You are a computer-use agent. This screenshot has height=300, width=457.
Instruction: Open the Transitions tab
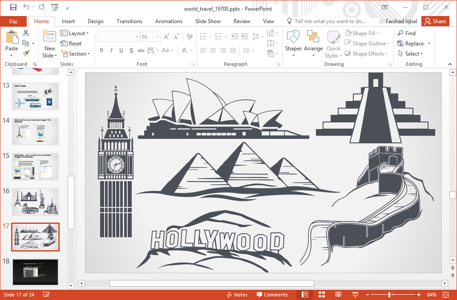(x=129, y=21)
